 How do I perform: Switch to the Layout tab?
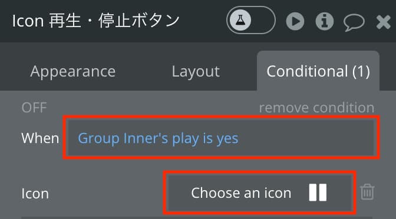tap(196, 71)
